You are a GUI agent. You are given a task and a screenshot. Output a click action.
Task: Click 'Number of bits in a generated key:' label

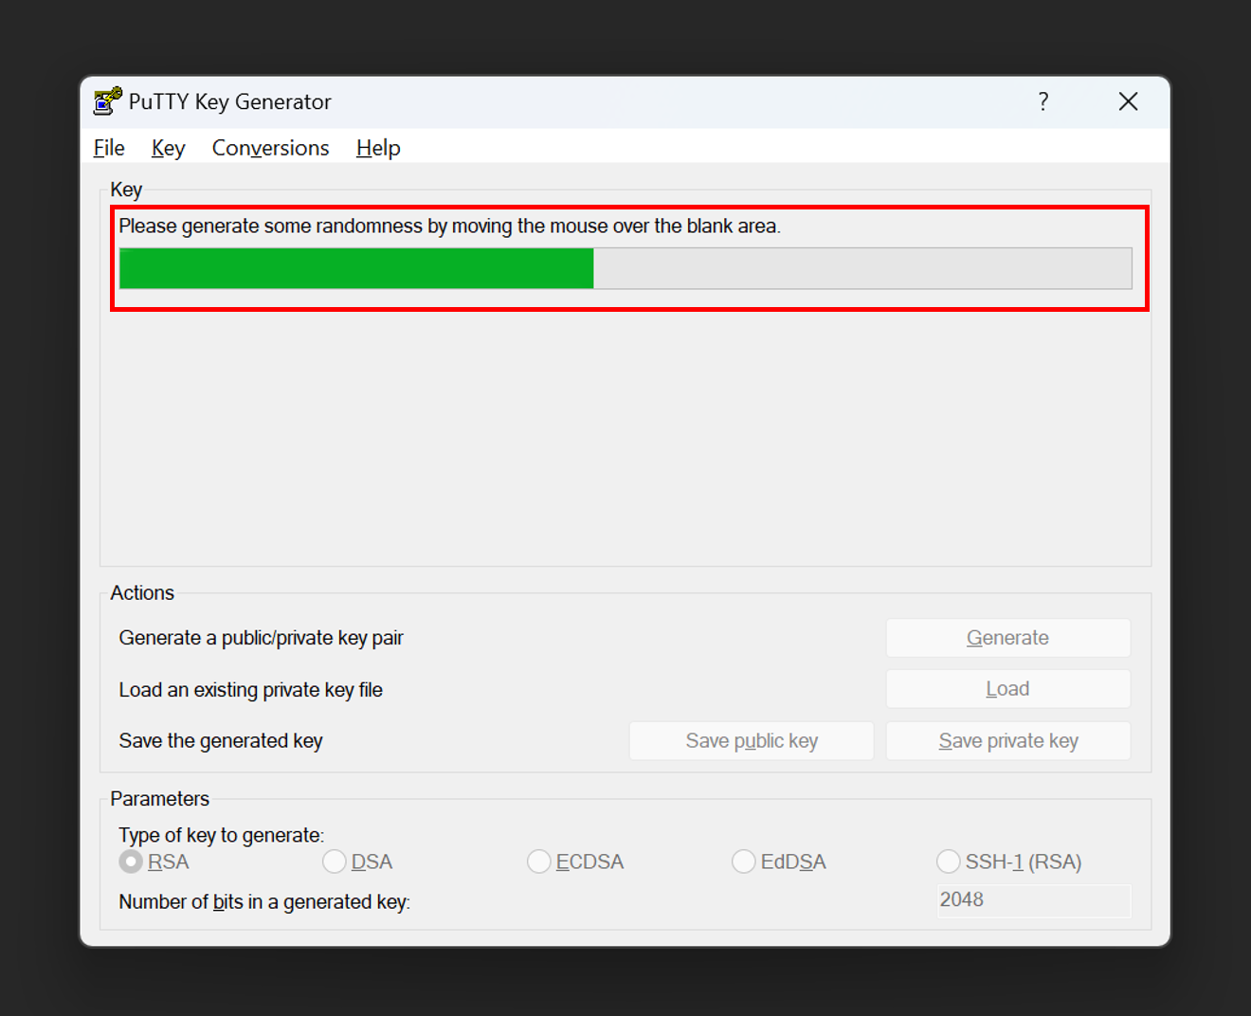pos(264,902)
